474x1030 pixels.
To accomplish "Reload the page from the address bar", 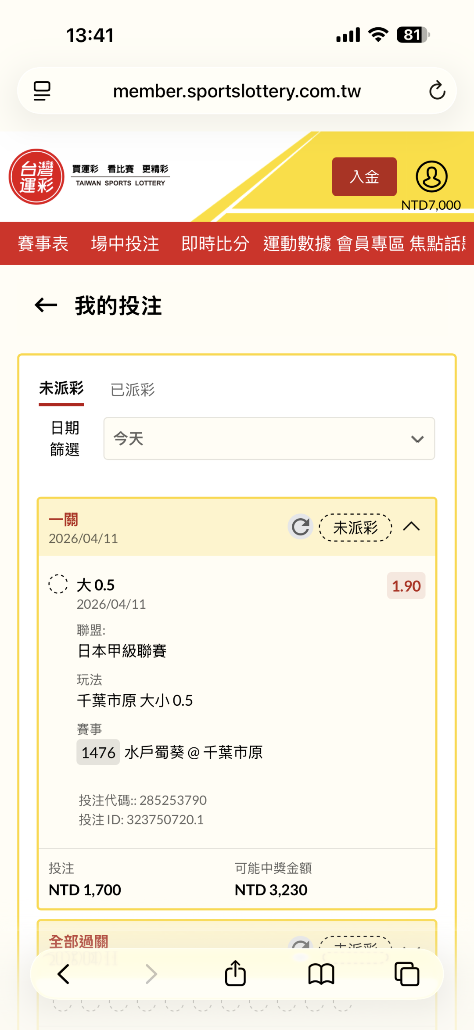I will pos(437,90).
